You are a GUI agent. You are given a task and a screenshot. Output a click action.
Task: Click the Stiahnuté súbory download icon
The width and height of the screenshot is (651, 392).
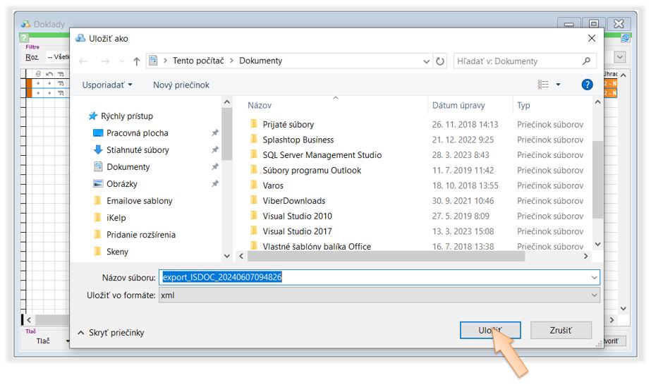tap(99, 150)
